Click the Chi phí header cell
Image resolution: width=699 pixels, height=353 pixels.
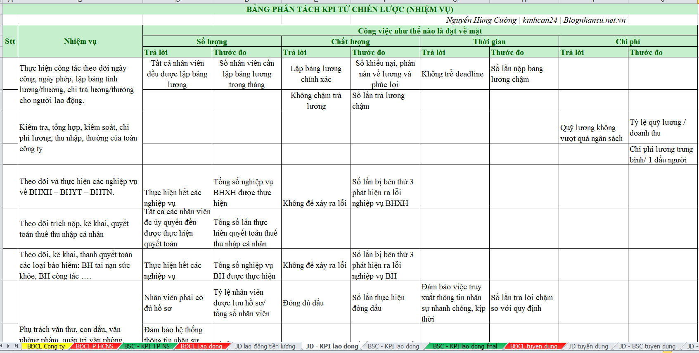tap(628, 41)
